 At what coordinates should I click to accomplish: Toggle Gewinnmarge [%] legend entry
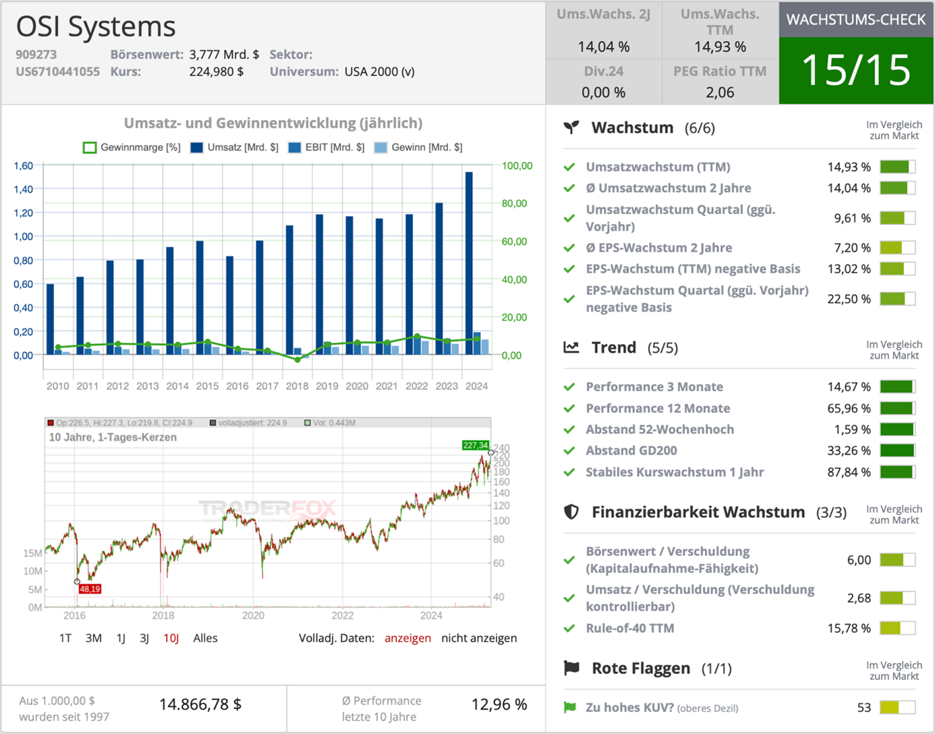click(x=132, y=147)
